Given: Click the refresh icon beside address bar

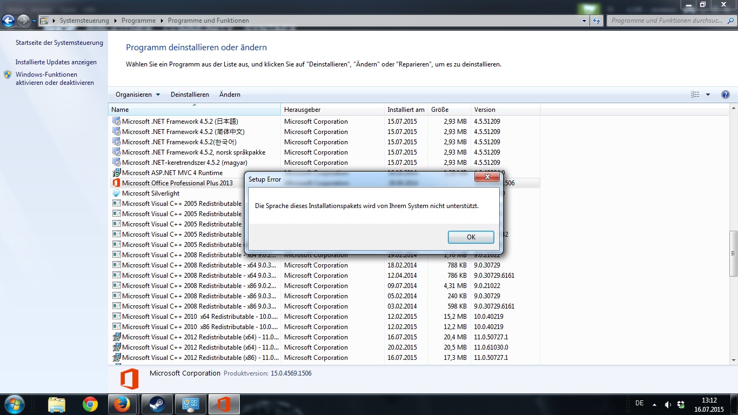Looking at the screenshot, I should [596, 21].
